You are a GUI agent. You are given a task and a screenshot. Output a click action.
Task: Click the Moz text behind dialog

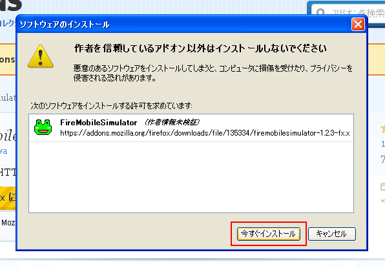(8, 223)
